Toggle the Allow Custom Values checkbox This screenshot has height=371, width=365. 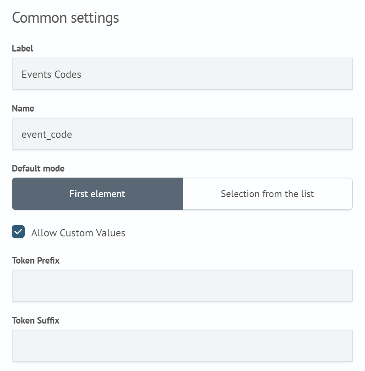click(19, 232)
